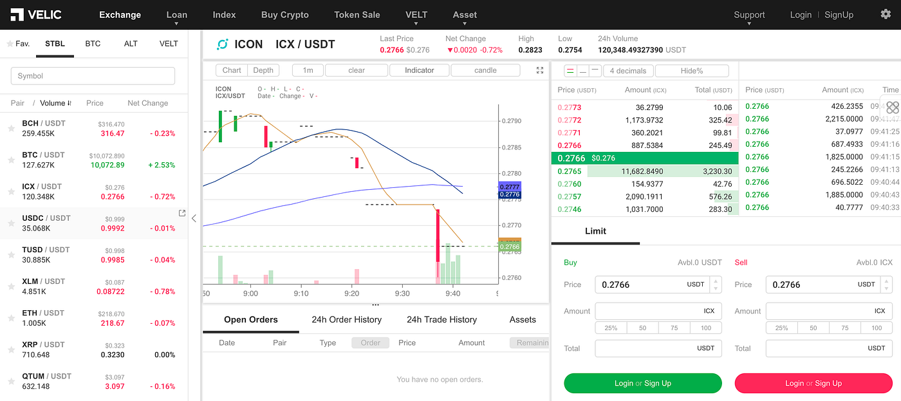Switch to 24h Trade History tab
Screen dimensions: 901x401
point(441,319)
